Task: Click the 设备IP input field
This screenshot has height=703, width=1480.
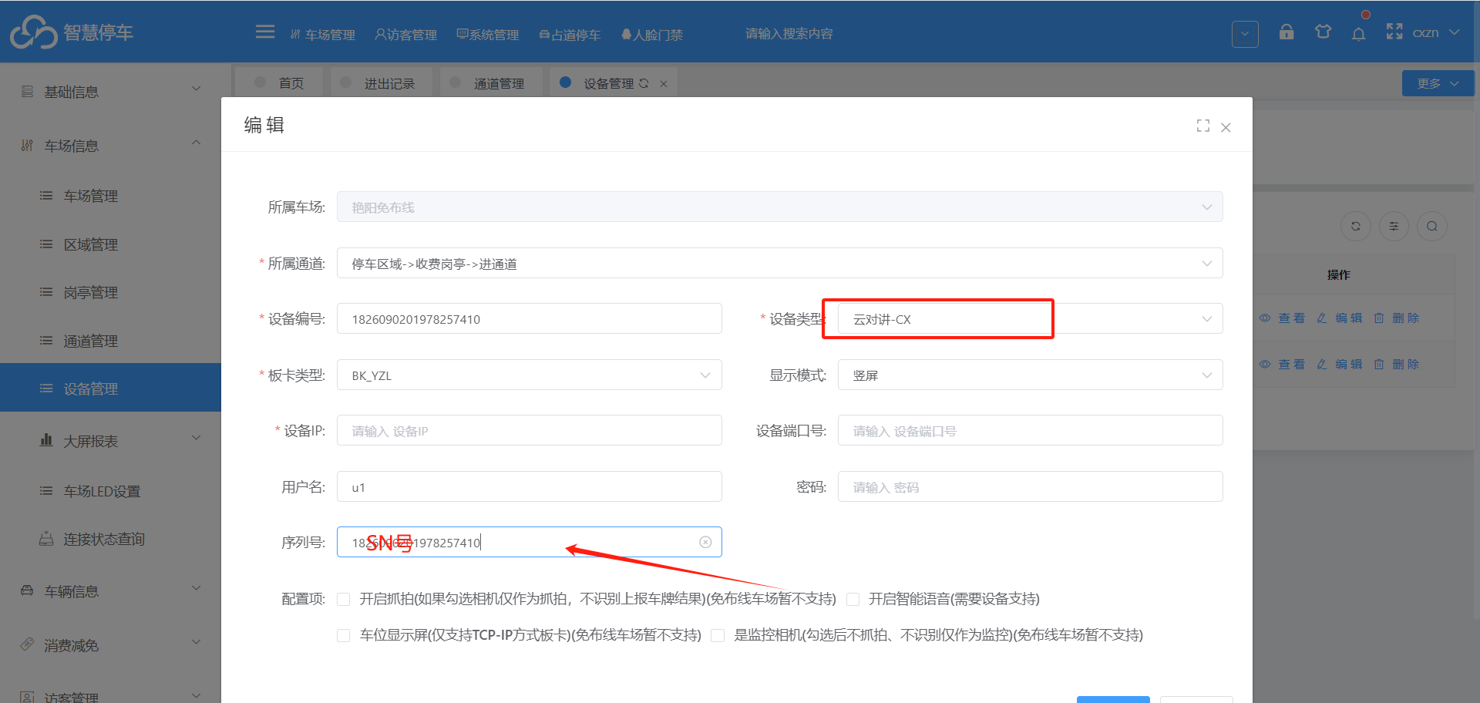Action: (x=529, y=431)
